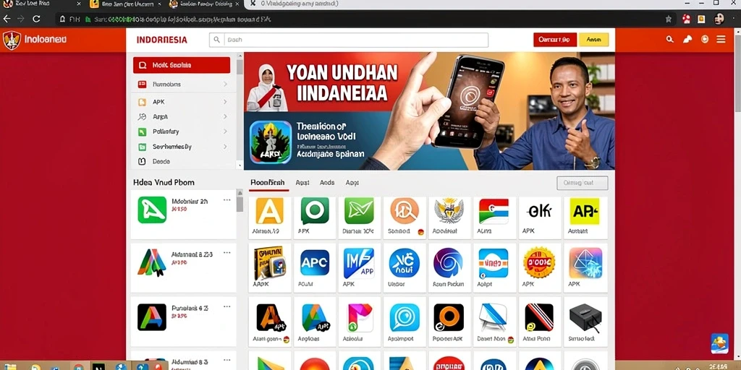
Task: Open the black tile with orange A
Action: [271, 317]
